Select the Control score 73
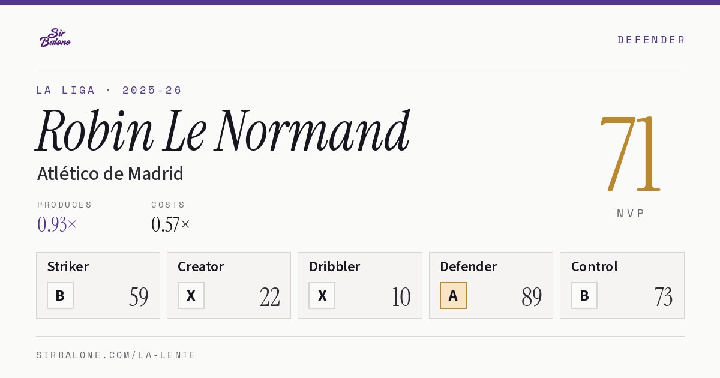The height and width of the screenshot is (378, 720). pyautogui.click(x=663, y=297)
